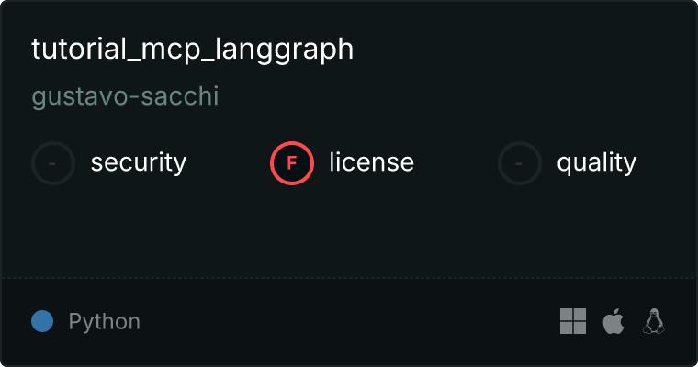
Task: Select the empty security grade circle
Action: (53, 163)
